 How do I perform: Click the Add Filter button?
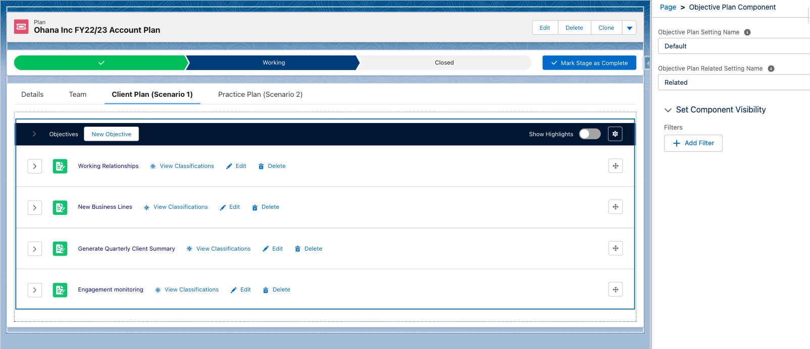point(693,143)
